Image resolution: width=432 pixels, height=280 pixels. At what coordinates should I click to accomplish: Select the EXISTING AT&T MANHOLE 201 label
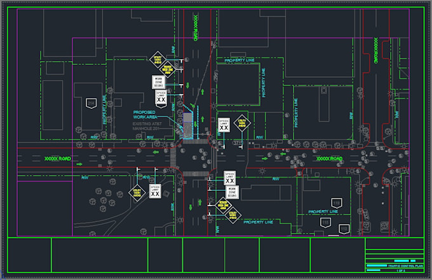(147, 126)
